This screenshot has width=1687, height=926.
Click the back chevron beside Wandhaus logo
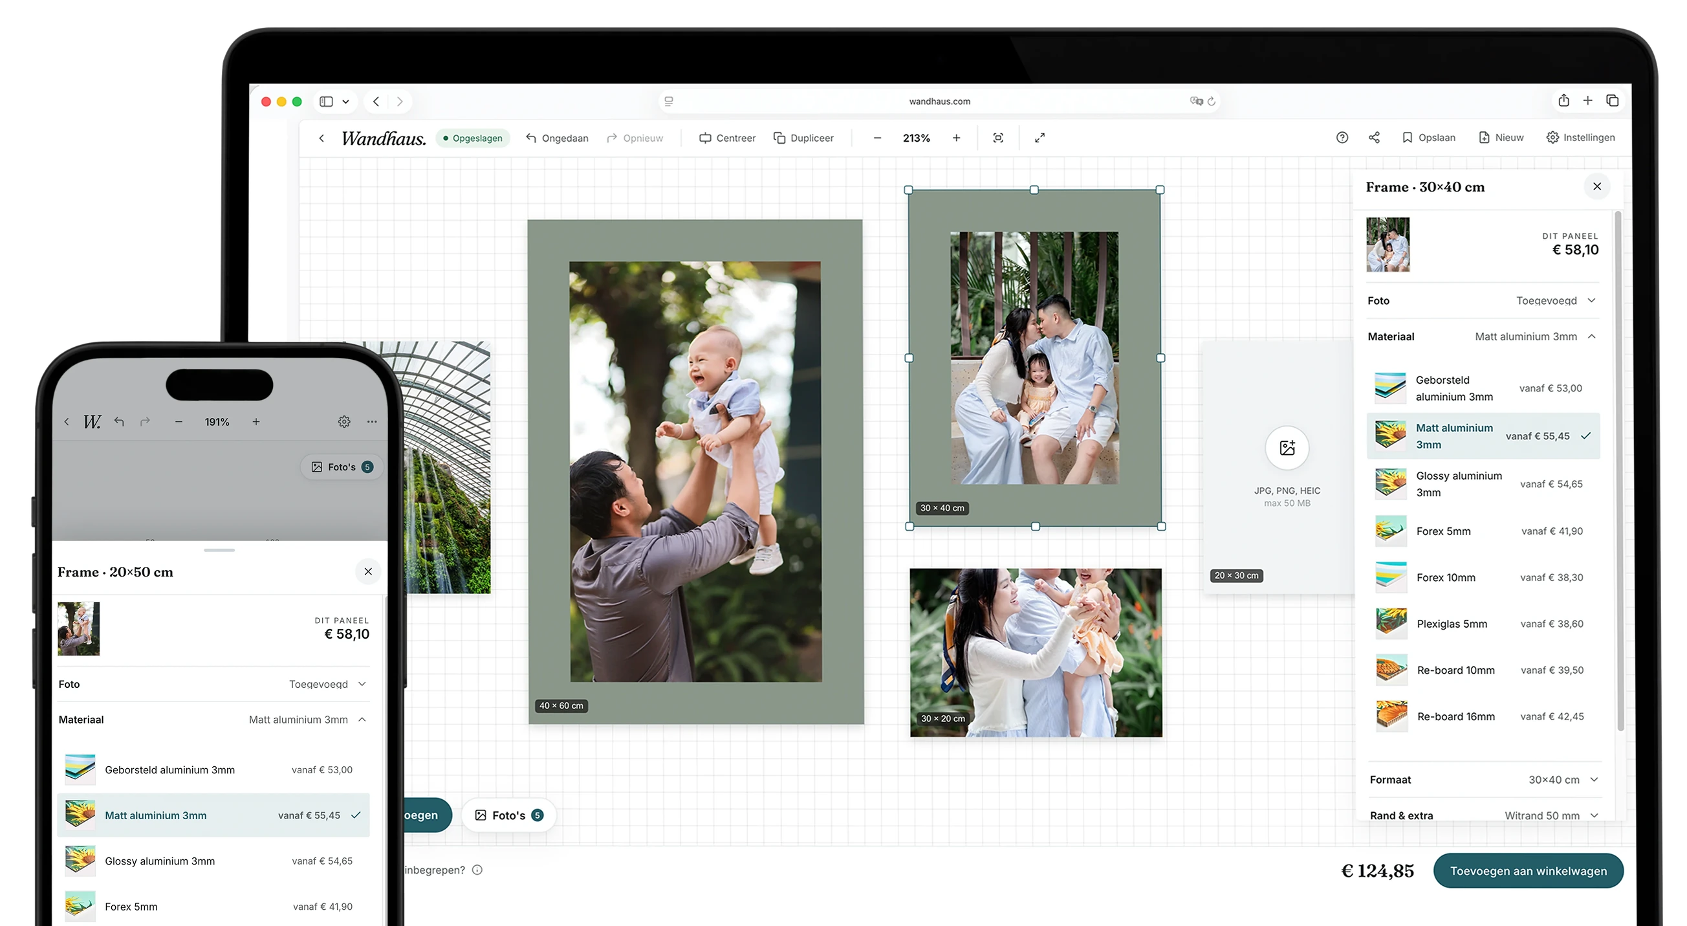(321, 138)
